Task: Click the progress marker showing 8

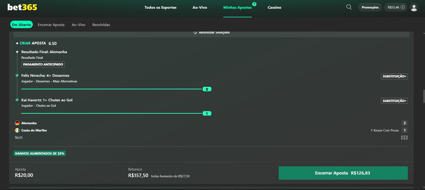Action: point(207,89)
